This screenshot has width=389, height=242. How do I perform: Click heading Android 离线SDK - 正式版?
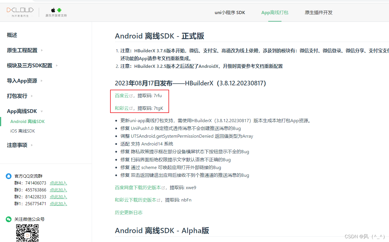coord(160,36)
